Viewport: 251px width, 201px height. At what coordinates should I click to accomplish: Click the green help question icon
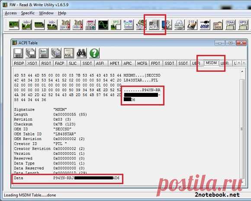(x=94, y=53)
